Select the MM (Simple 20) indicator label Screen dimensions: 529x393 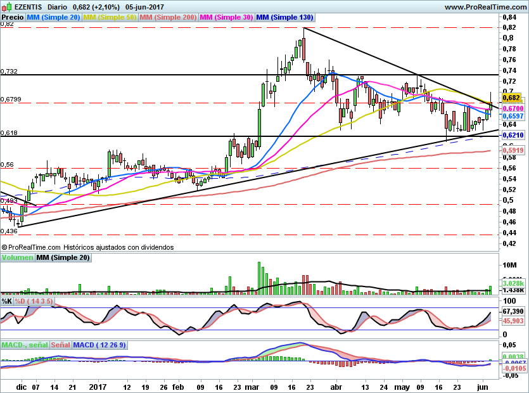click(53, 17)
